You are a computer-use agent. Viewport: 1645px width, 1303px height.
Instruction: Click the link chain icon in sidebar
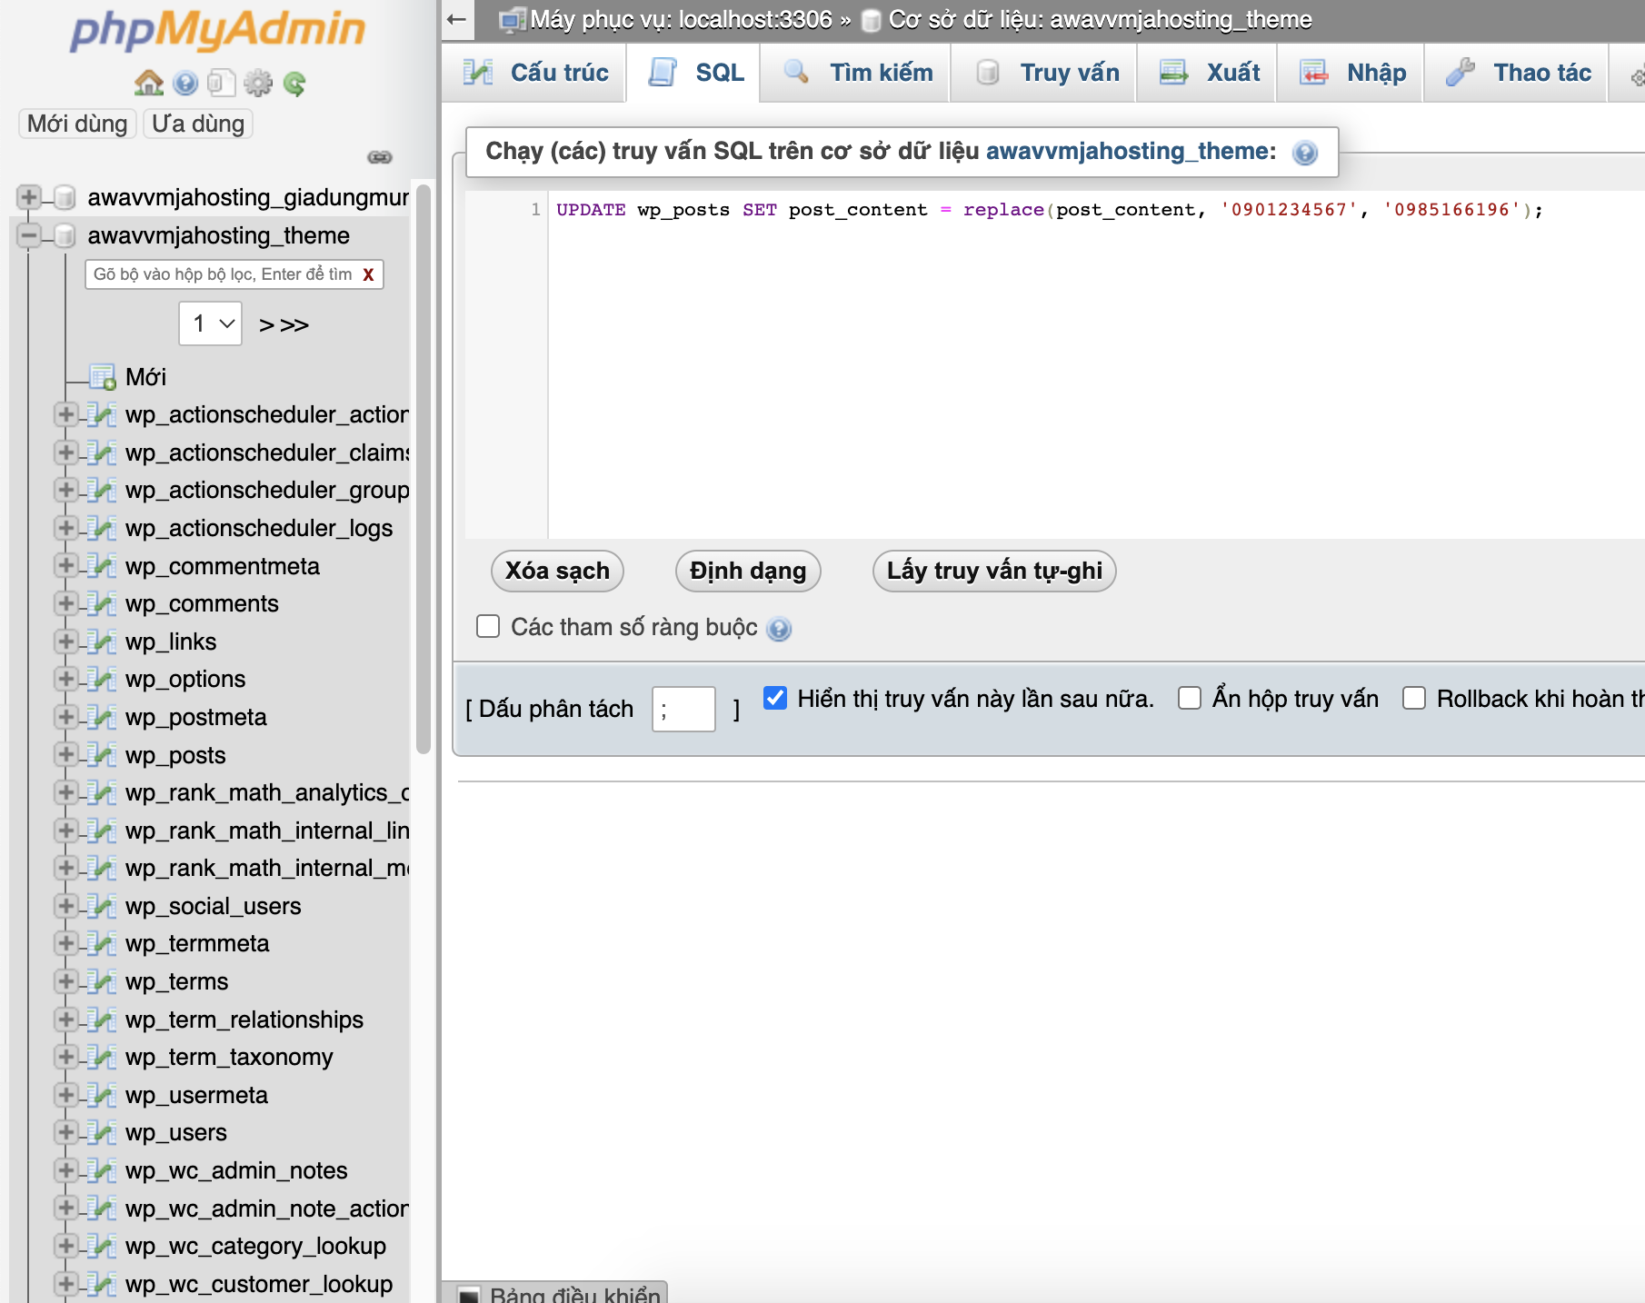point(379,157)
